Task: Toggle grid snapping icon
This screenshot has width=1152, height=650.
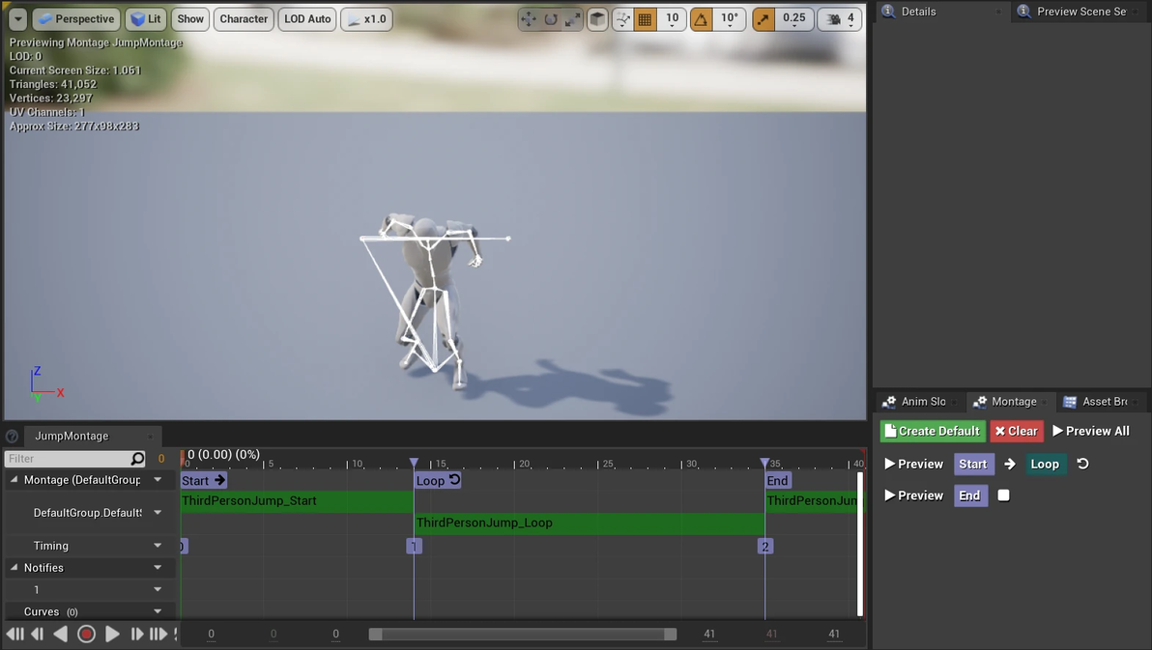Action: 645,19
